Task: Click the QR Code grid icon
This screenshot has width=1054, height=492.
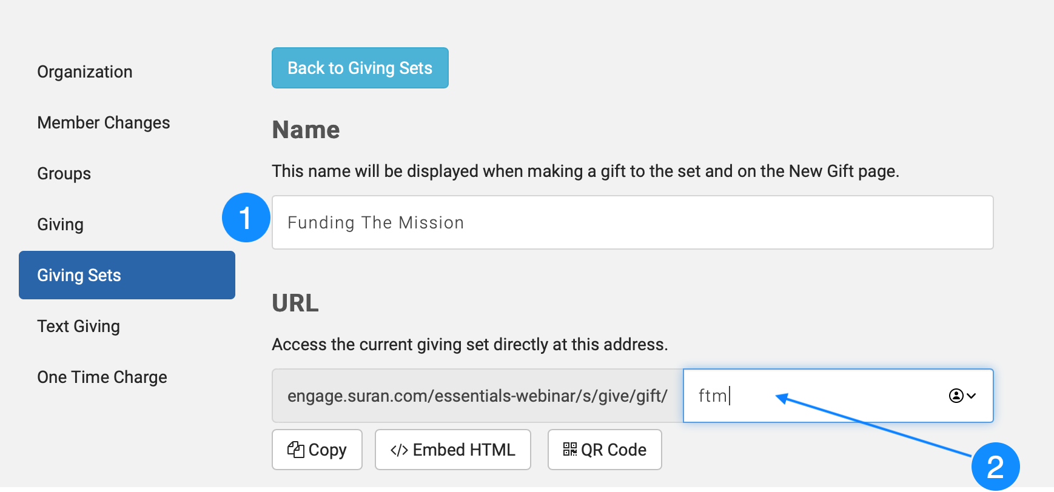Action: pos(569,449)
